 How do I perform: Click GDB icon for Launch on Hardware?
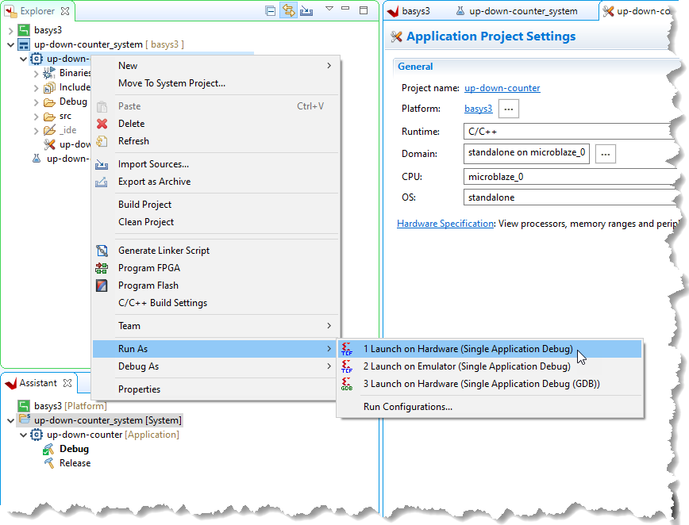[x=347, y=384]
